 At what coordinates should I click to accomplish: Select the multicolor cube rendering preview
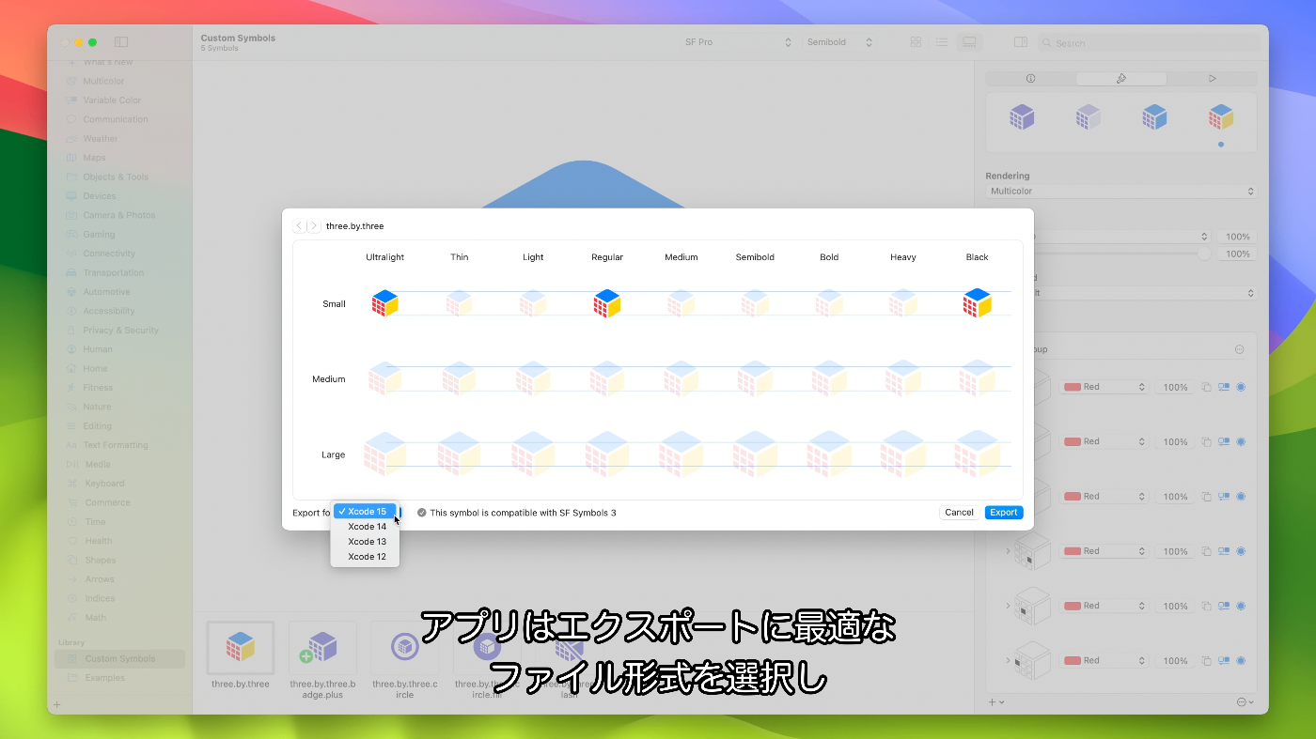tap(1221, 117)
